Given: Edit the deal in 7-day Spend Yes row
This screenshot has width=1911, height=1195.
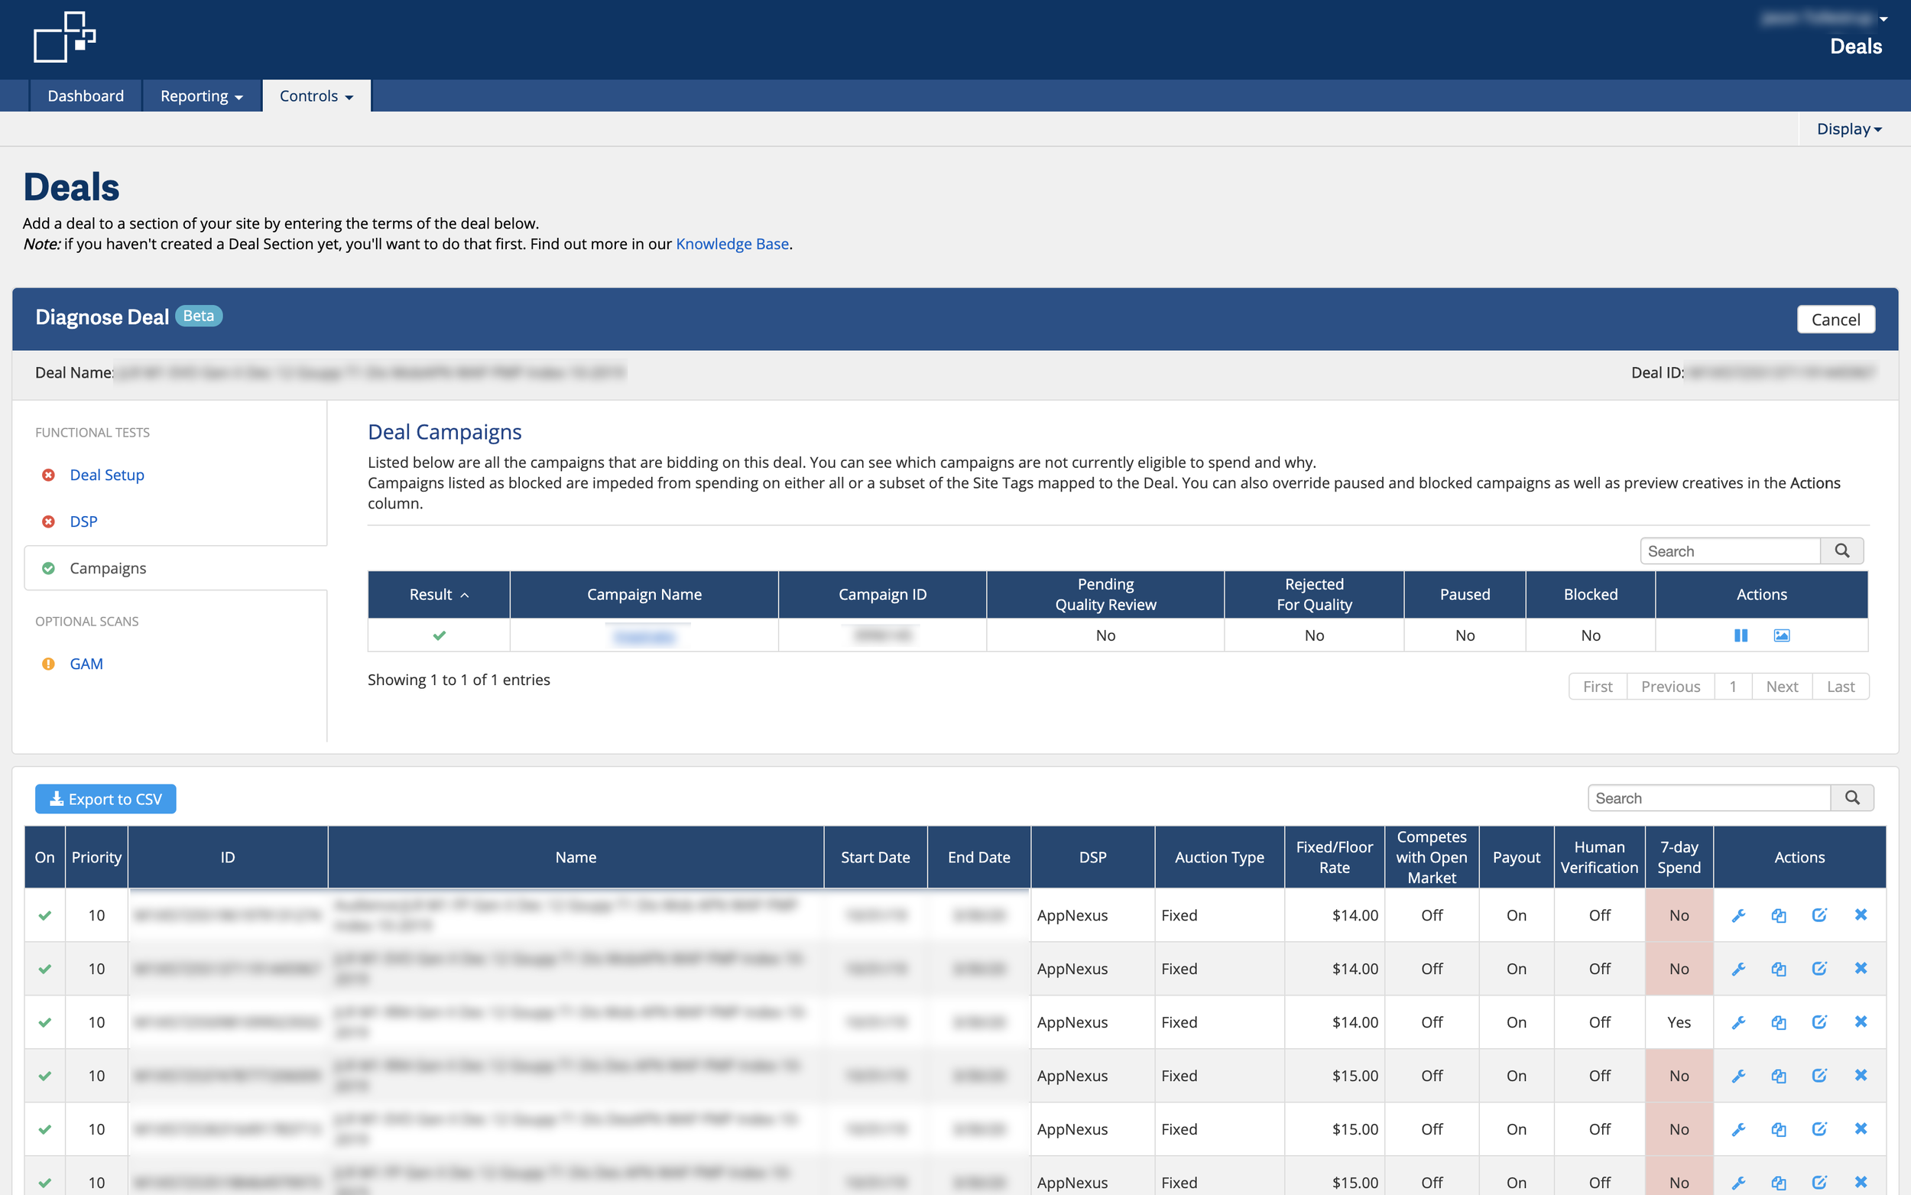Looking at the screenshot, I should (1819, 1022).
